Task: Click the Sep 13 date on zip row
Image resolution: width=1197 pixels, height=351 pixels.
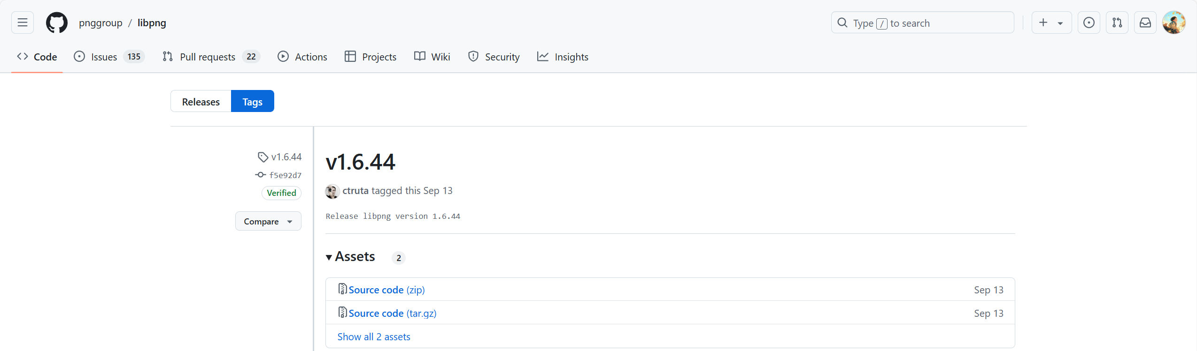Action: [x=988, y=290]
